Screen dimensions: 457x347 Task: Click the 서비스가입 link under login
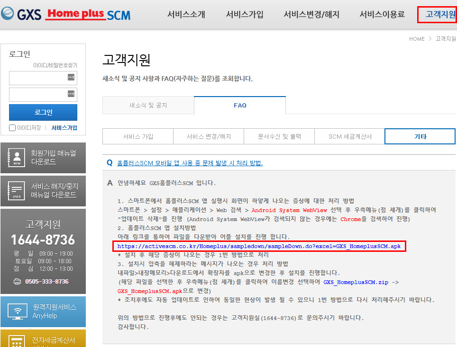point(64,128)
